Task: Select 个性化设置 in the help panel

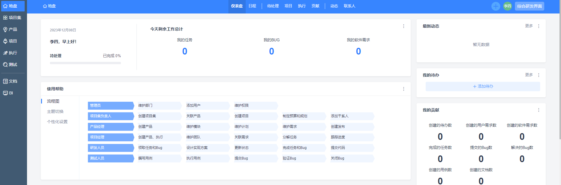Action: point(57,122)
